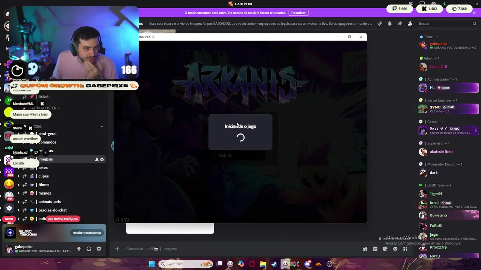Open the ARC Raiders promotion banner

[x=54, y=233]
